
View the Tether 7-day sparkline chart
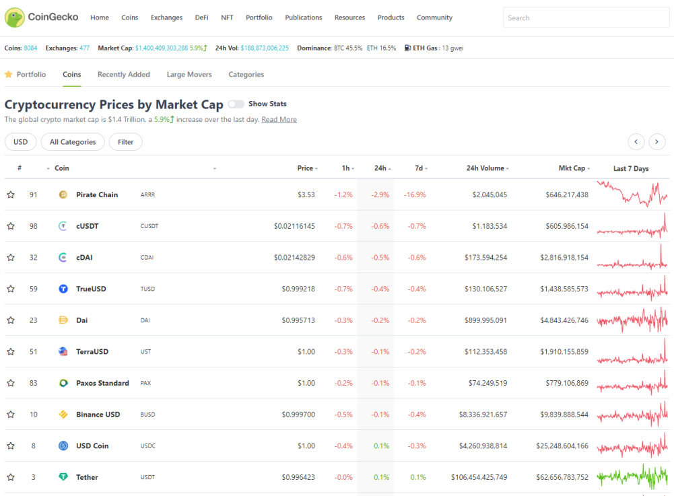pyautogui.click(x=632, y=477)
